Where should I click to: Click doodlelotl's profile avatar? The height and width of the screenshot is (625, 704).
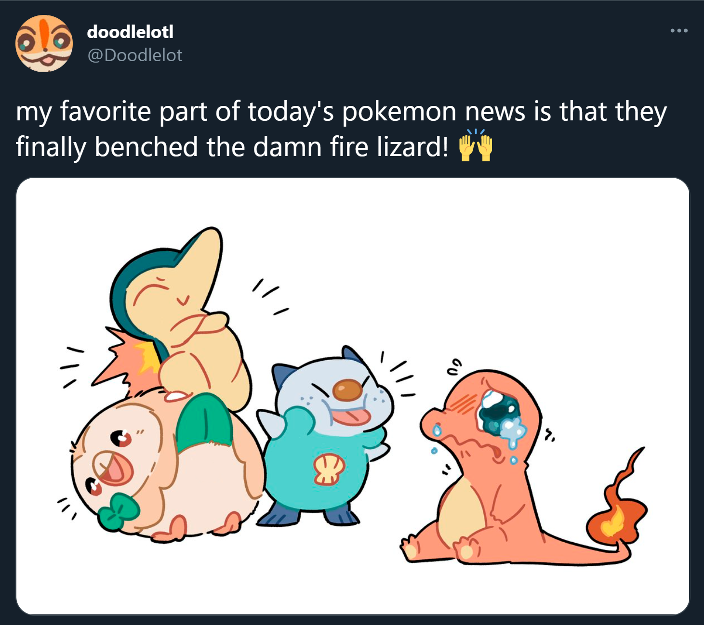pos(44,44)
